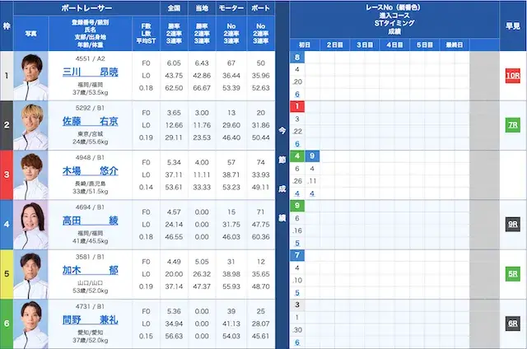Image resolution: width=527 pixels, height=349 pixels.
Task: Click photo of racer 高田 綾
Action: 31,225
